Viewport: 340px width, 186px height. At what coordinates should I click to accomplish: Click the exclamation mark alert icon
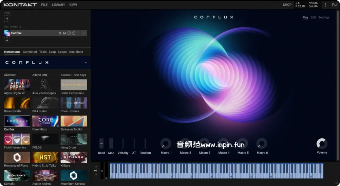325,5
